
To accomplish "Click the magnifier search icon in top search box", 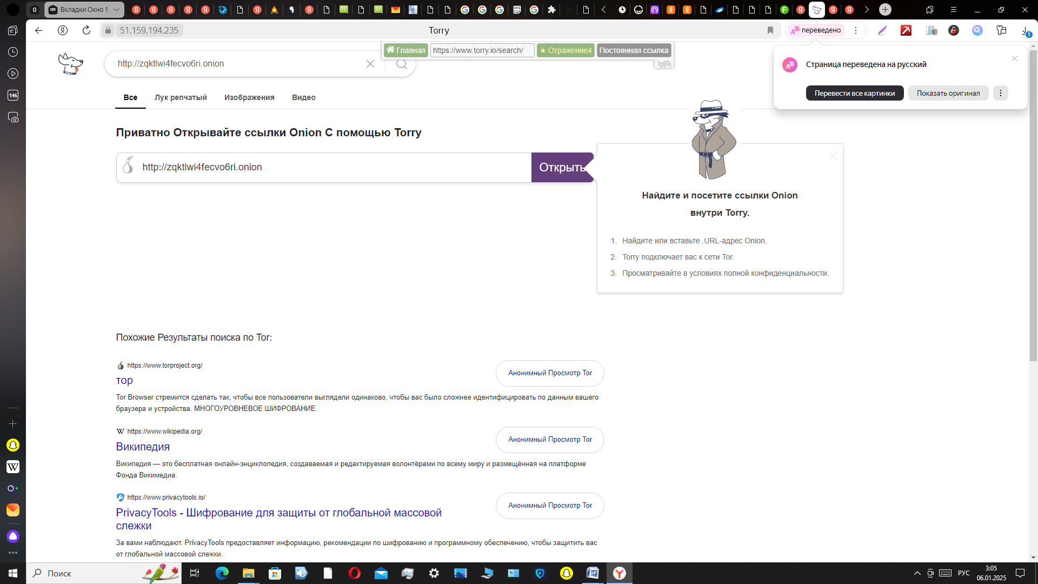I will point(402,64).
